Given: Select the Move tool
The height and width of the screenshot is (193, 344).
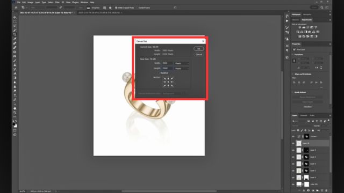Looking at the screenshot, I should 15,17.
